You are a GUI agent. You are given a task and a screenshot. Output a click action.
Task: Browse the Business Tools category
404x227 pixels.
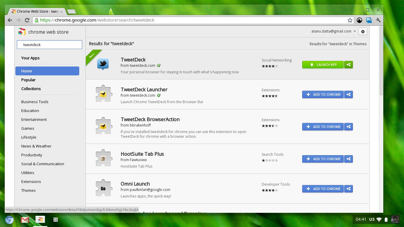(x=35, y=102)
